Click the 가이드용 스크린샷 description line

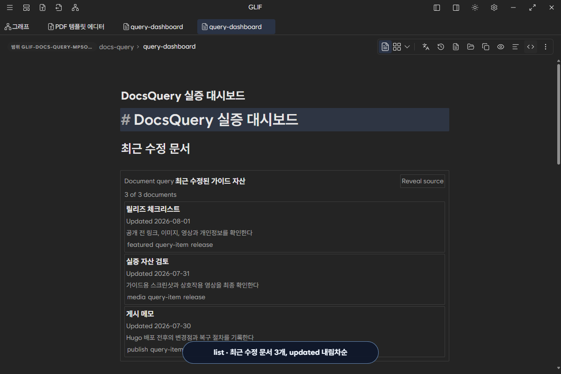[x=193, y=285]
